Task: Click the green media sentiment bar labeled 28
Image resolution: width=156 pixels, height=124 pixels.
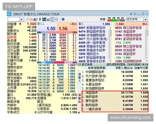Action: [114, 20]
